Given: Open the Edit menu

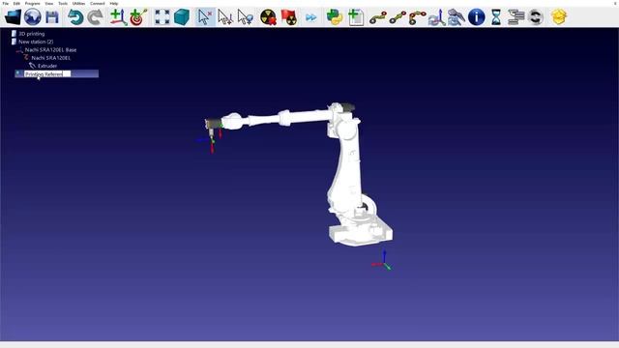Looking at the screenshot, I should point(16,3).
